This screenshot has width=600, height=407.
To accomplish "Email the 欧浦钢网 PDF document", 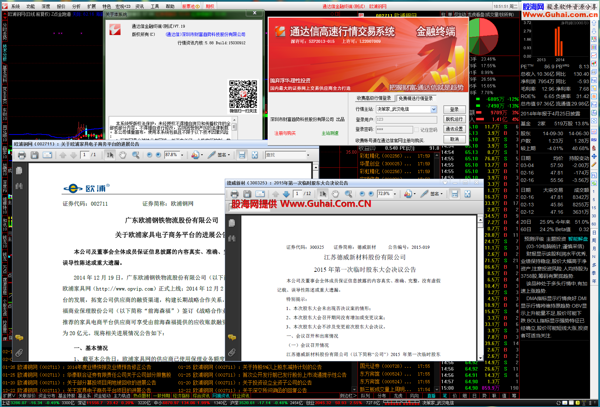I will tap(47, 155).
